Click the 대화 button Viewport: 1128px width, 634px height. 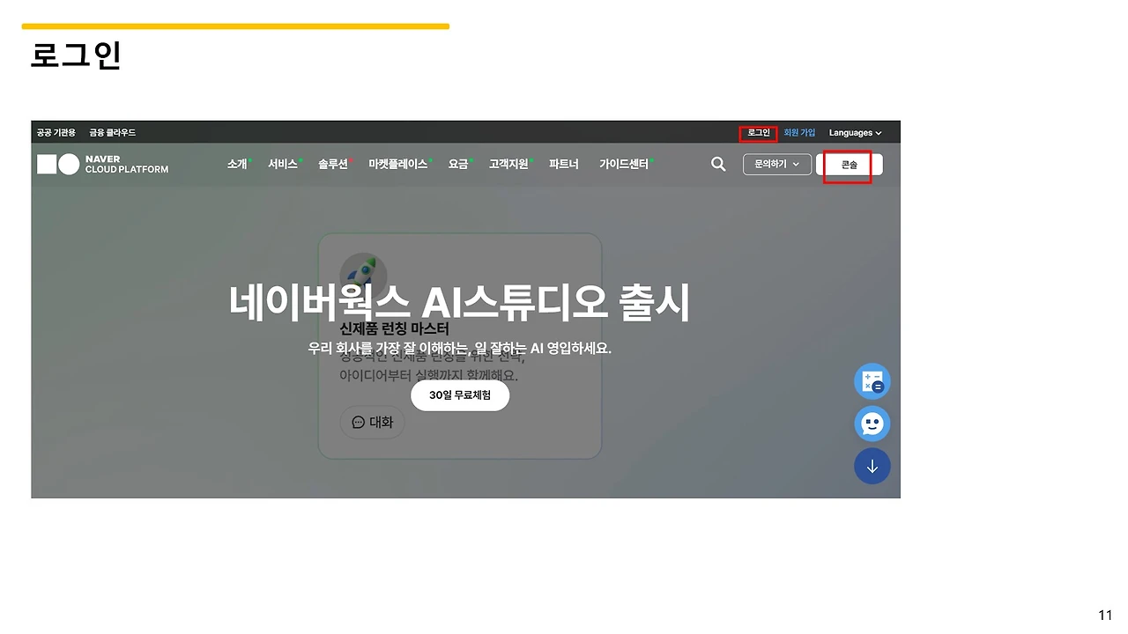click(x=372, y=422)
